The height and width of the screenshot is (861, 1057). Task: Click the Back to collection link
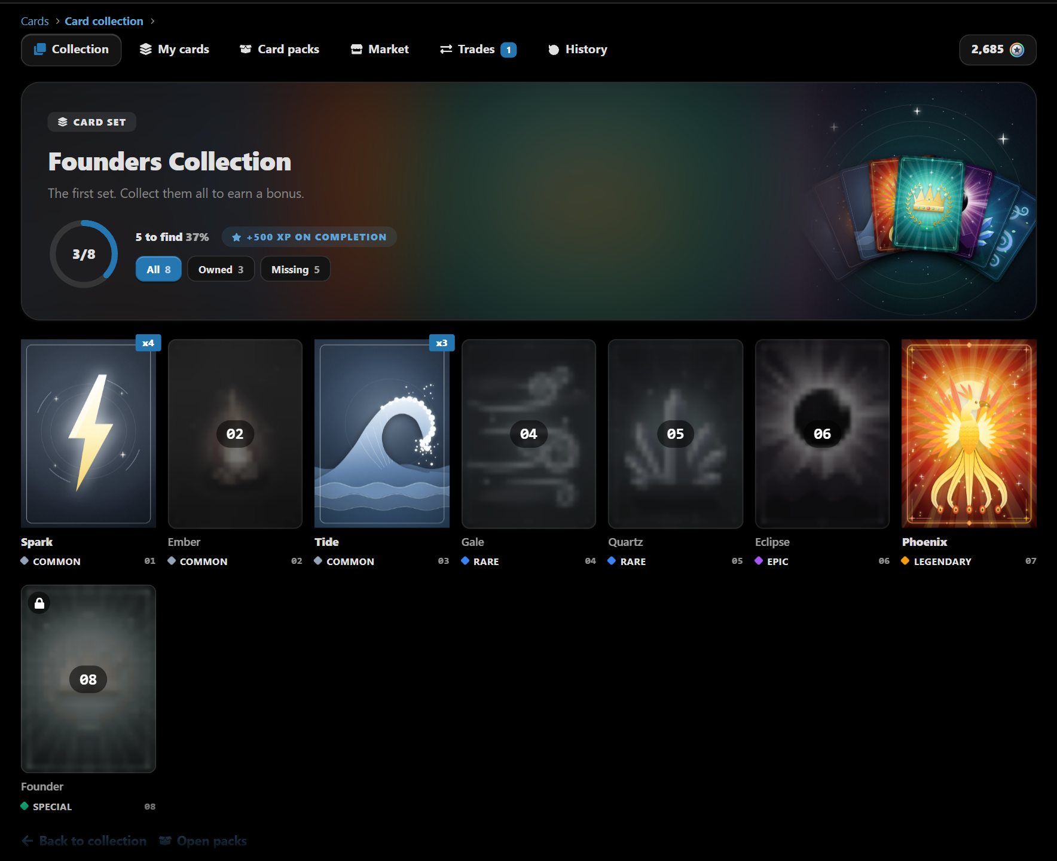[84, 841]
